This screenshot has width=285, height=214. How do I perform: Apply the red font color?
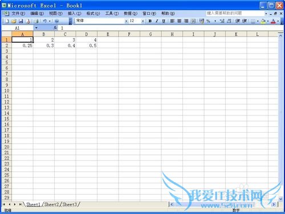tap(273, 21)
